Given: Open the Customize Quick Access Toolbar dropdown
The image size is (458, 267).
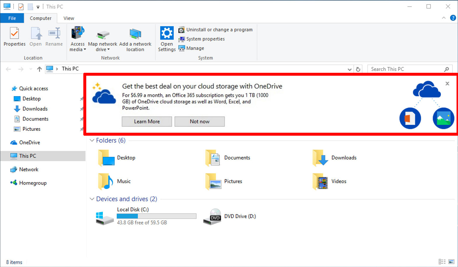Looking at the screenshot, I should [x=38, y=7].
